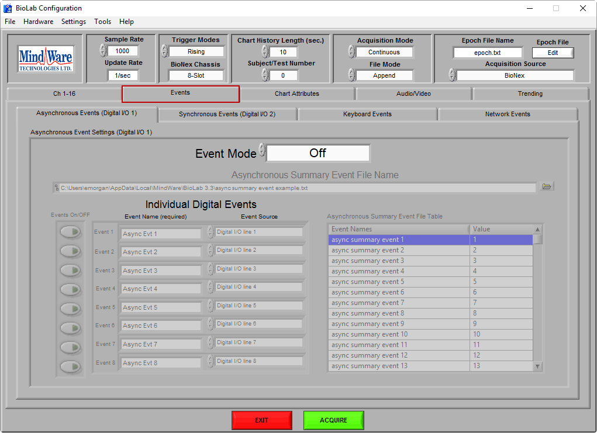597x433 pixels.
Task: Open the Keyboard Events tab
Action: point(367,114)
